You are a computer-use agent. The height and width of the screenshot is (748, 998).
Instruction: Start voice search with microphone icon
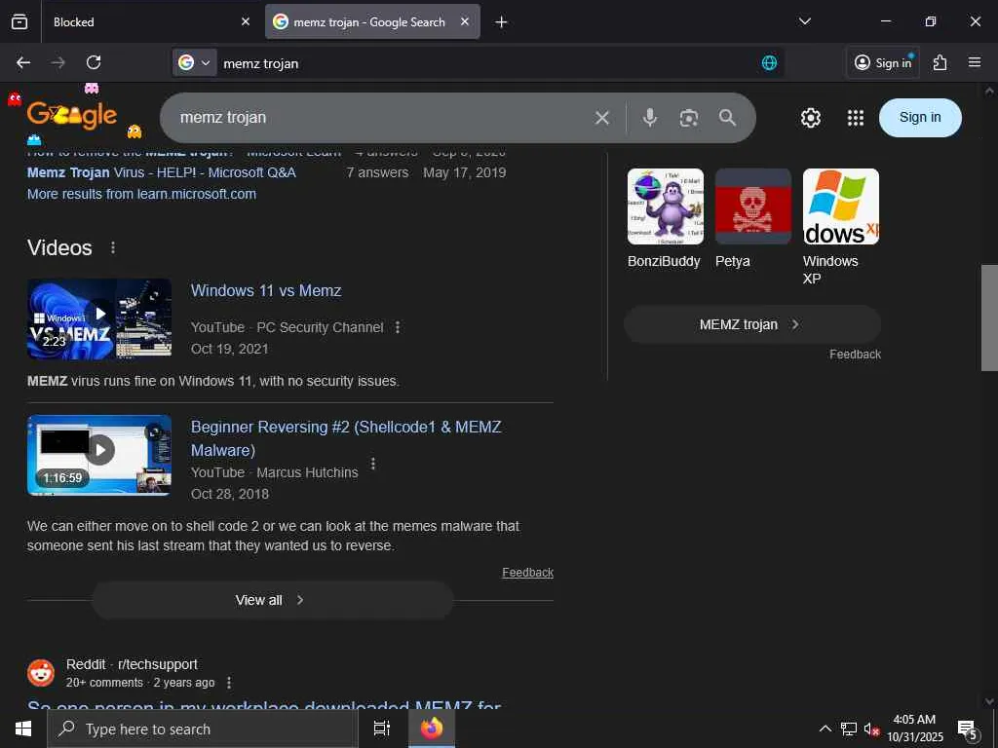coord(650,118)
